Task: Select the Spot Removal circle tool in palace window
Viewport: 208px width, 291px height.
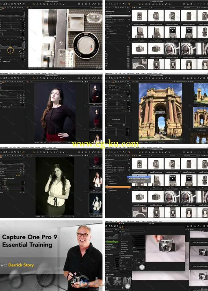Action: [160, 78]
